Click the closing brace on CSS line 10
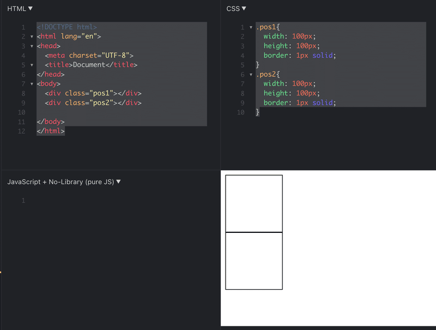The height and width of the screenshot is (330, 436). pos(257,112)
